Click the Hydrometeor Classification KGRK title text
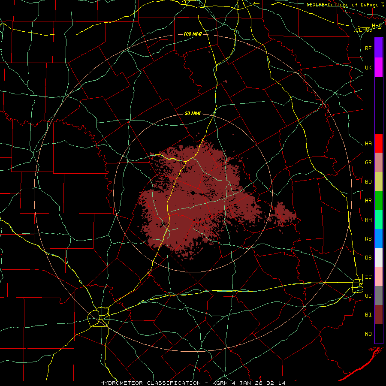This screenshot has width=386, height=386. pyautogui.click(x=193, y=383)
